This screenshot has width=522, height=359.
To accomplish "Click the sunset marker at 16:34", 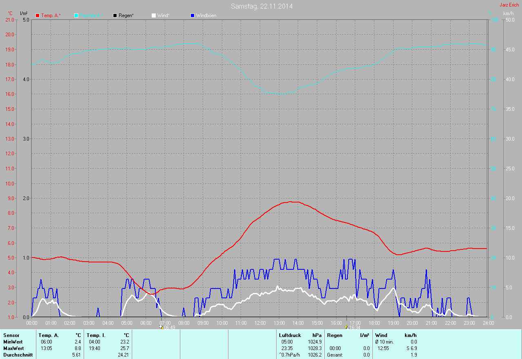I will coord(346,327).
